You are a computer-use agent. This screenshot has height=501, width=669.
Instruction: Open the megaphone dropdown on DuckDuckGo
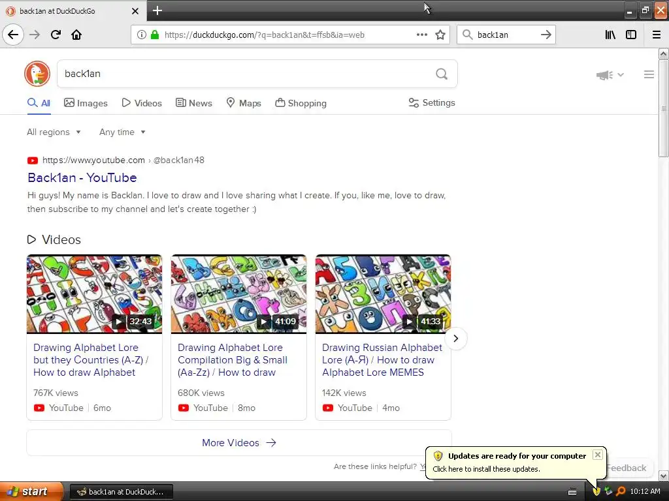click(x=610, y=75)
